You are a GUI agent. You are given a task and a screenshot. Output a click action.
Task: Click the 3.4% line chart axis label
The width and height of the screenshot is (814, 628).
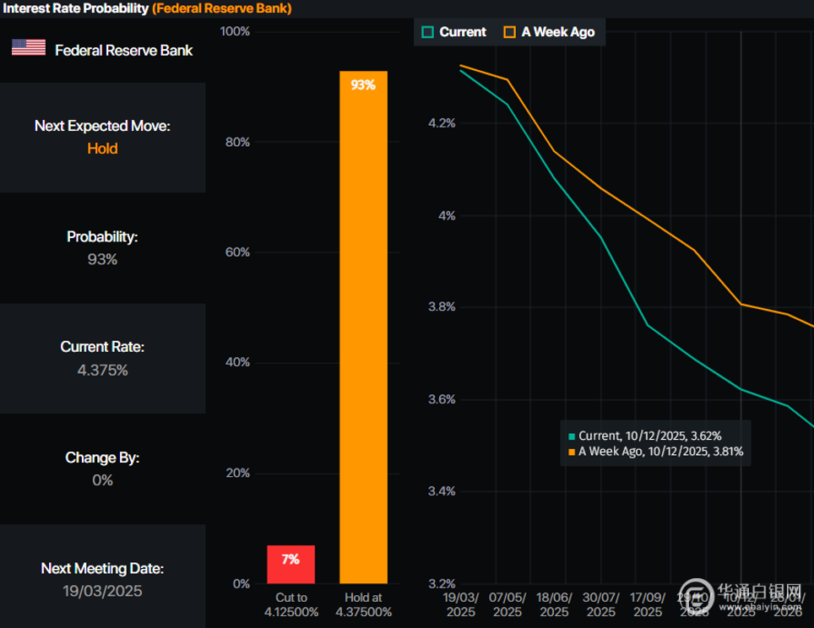coord(442,491)
